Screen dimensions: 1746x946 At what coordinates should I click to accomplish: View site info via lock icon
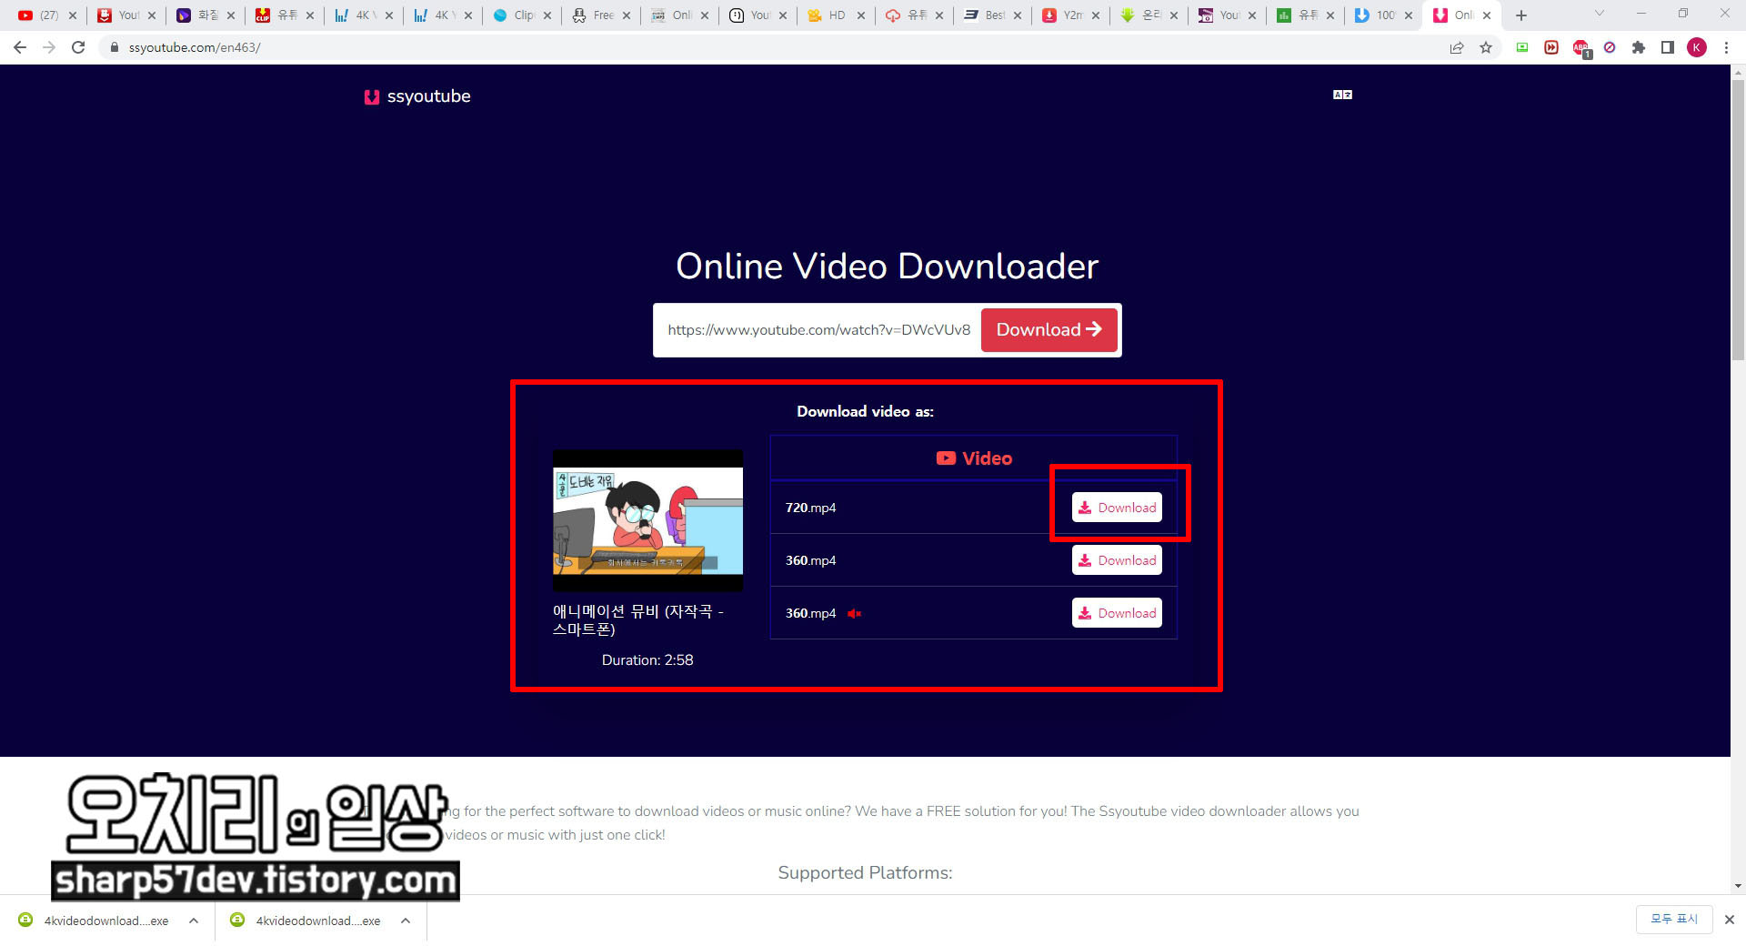(x=115, y=47)
